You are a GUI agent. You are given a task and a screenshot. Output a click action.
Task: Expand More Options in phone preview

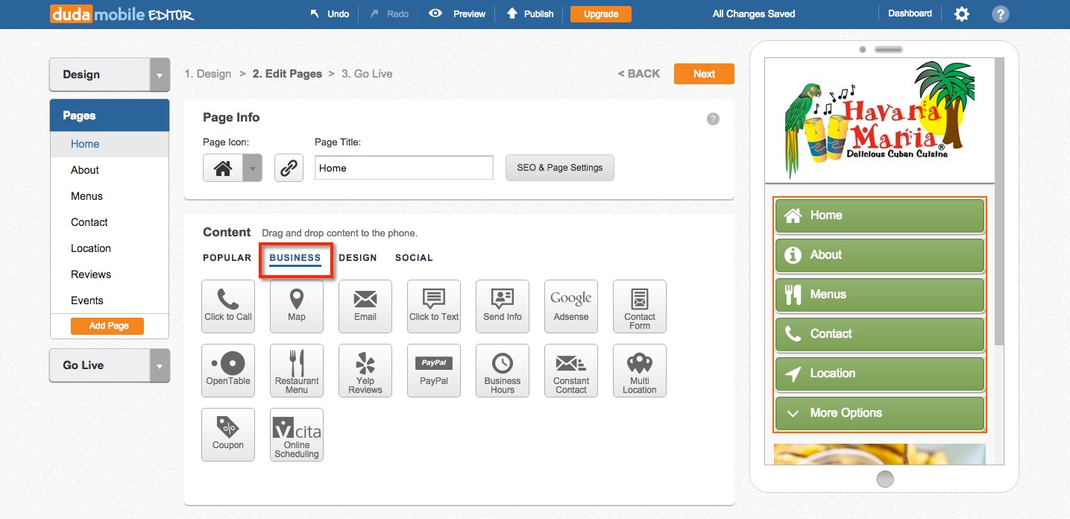pyautogui.click(x=880, y=413)
